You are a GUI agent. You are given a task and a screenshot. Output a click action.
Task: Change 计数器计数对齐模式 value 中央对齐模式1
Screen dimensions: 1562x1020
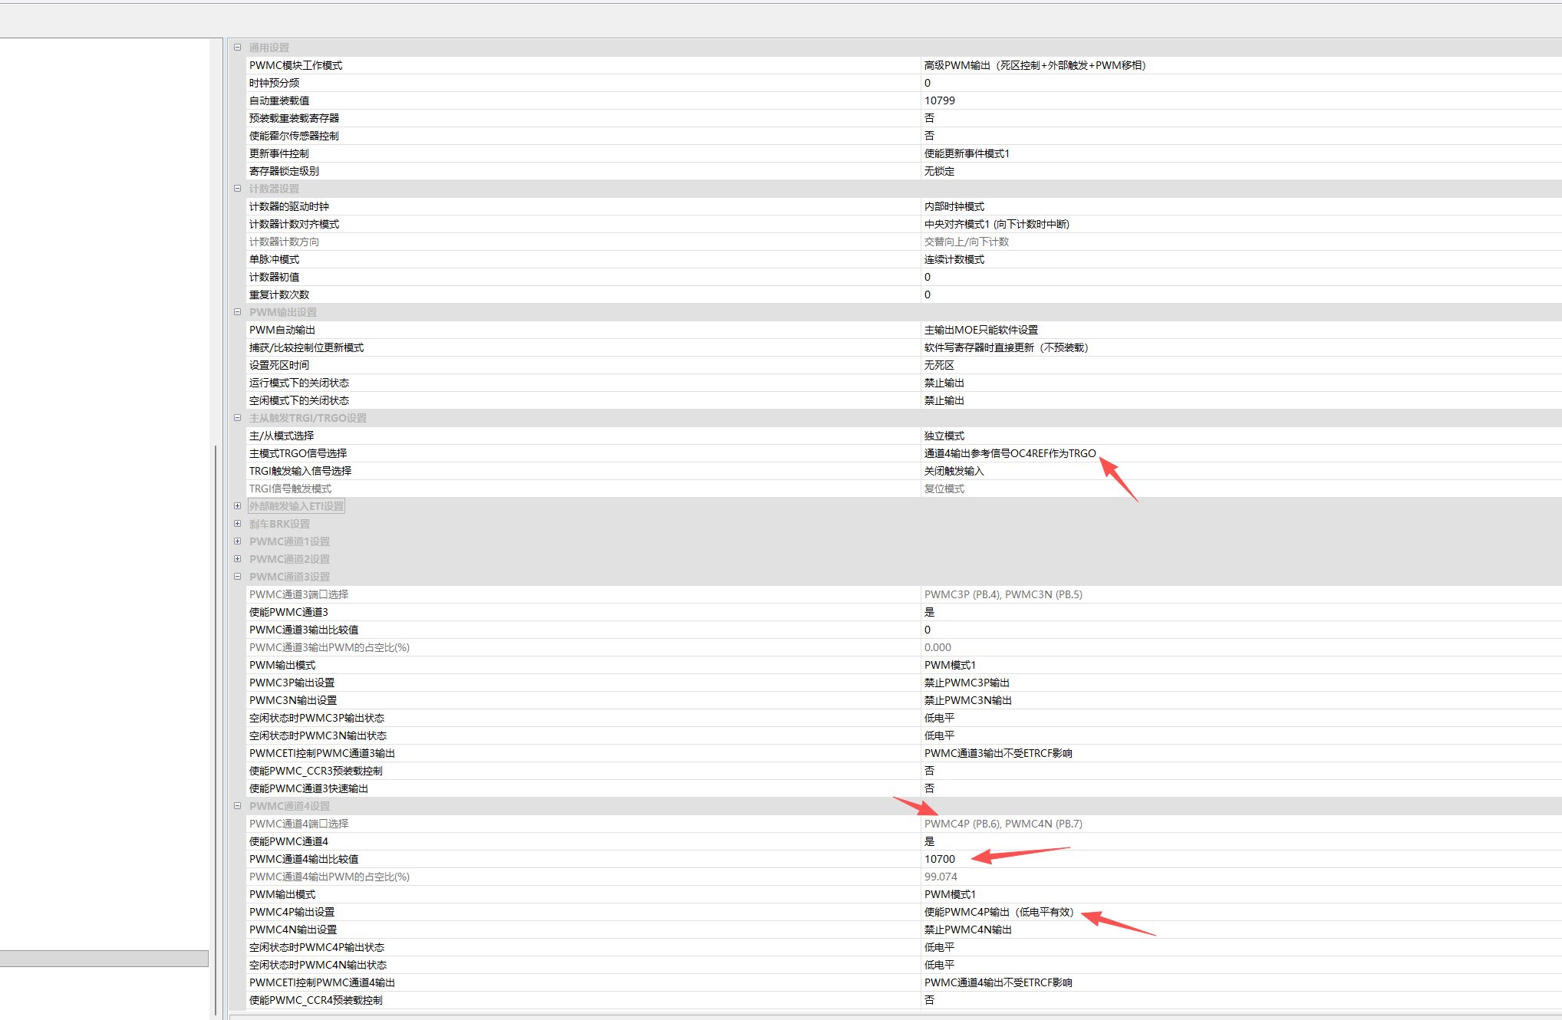click(996, 224)
